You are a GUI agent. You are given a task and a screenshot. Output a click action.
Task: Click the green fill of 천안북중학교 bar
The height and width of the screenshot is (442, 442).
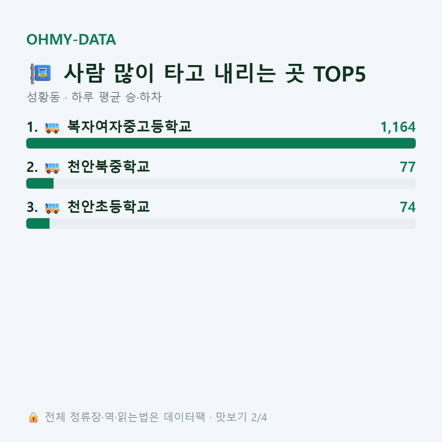tap(40, 183)
